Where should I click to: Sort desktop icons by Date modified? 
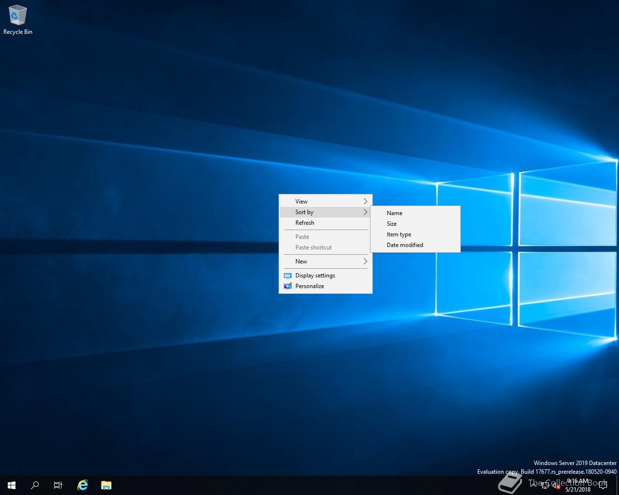[415, 245]
